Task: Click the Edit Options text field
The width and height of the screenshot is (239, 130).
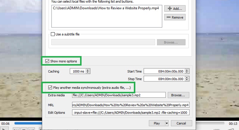Action: [x=130, y=113]
